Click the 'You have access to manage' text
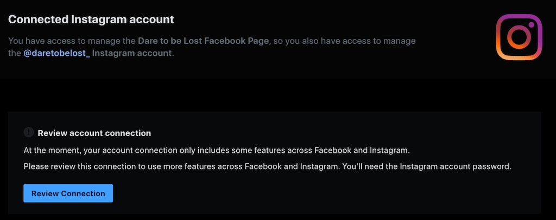Image resolution: width=556 pixels, height=220 pixels. pos(72,41)
